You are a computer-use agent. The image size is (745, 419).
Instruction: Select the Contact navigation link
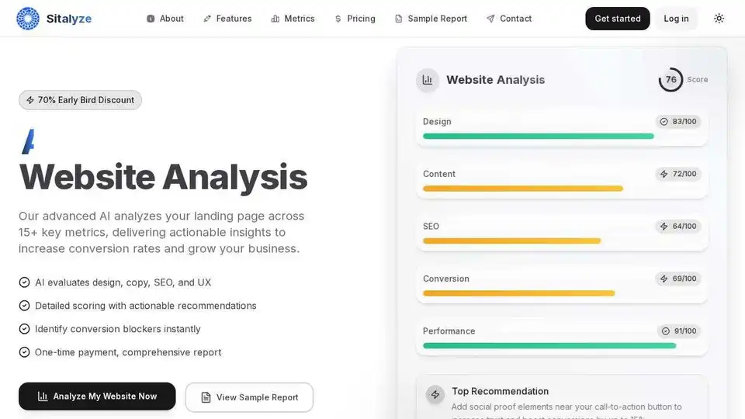pyautogui.click(x=509, y=19)
